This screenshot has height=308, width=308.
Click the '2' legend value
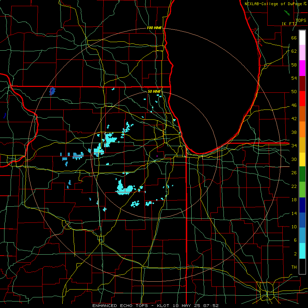coord(295,254)
